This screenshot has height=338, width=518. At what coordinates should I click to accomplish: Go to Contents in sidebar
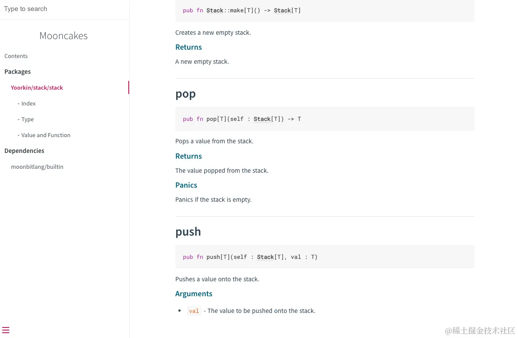click(16, 56)
